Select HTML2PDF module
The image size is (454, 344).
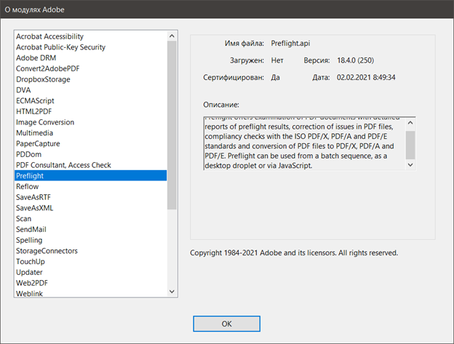[x=91, y=111]
